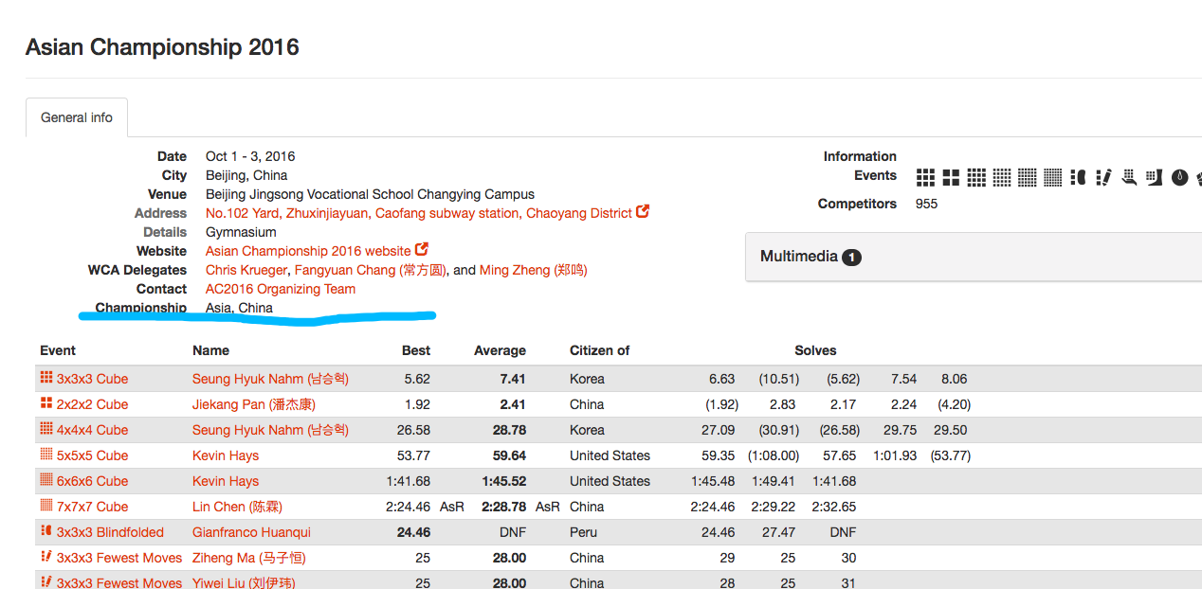Image resolution: width=1202 pixels, height=589 pixels.
Task: Click the Championship value Asia, China
Action: [239, 308]
